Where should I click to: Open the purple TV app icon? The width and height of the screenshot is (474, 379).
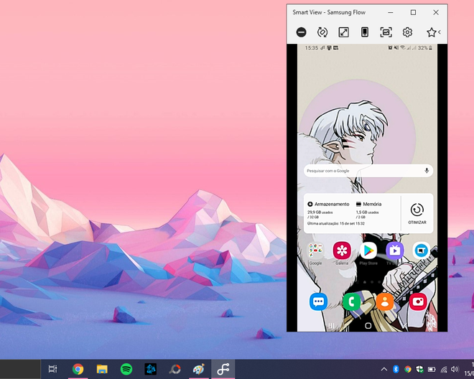[x=395, y=251]
